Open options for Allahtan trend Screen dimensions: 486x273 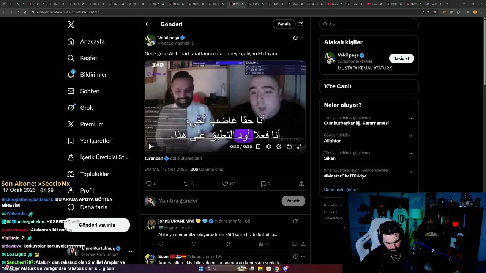(411, 136)
